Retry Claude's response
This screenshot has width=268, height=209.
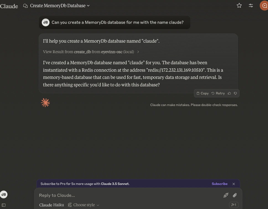point(218,93)
